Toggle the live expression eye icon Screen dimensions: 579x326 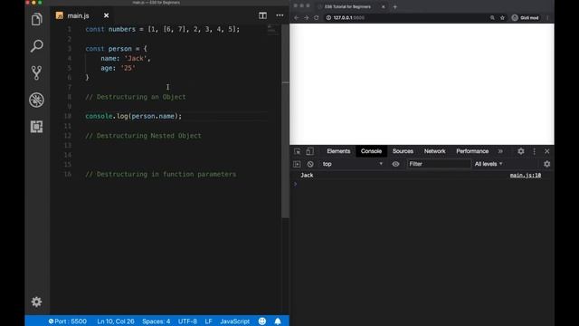click(395, 164)
